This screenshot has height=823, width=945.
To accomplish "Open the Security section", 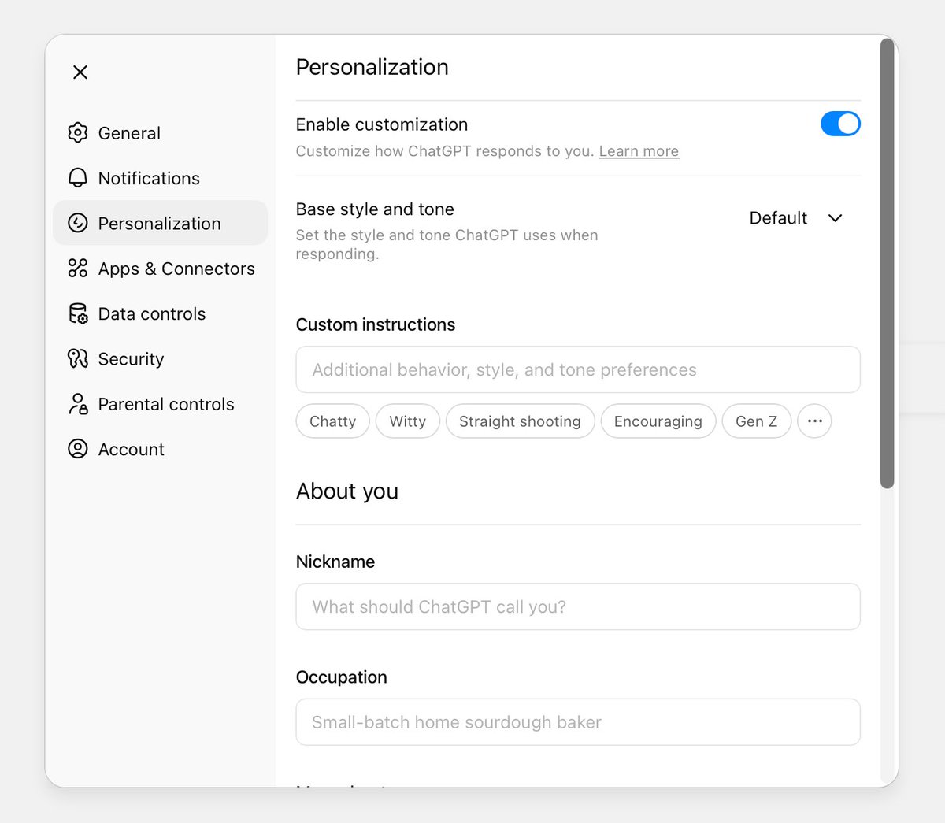I will pyautogui.click(x=160, y=359).
